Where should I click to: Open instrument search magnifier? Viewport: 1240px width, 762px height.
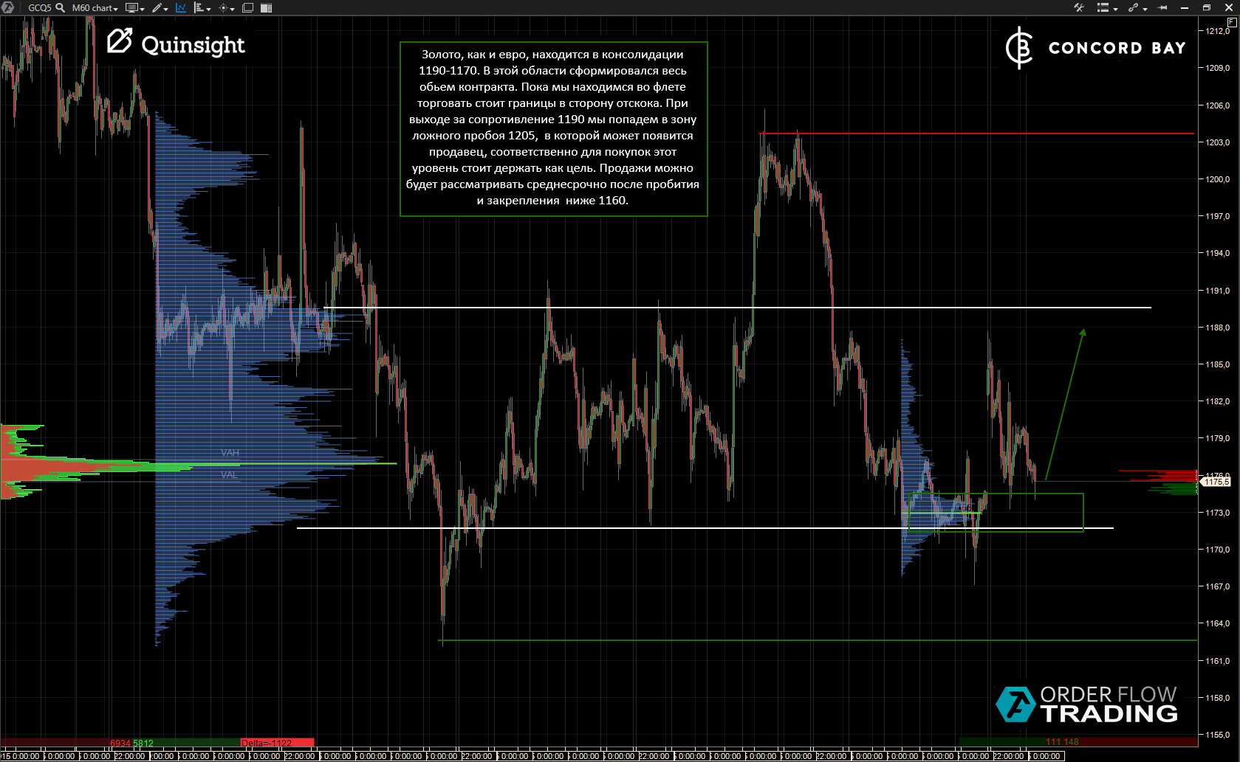[61, 7]
